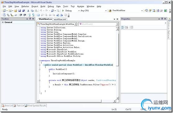Click the Redo arrow icon
This screenshot has height=113, width=173.
[x=47, y=11]
